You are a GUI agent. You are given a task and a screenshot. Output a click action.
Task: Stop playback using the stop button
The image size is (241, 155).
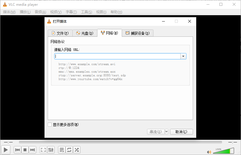click(x=25, y=150)
